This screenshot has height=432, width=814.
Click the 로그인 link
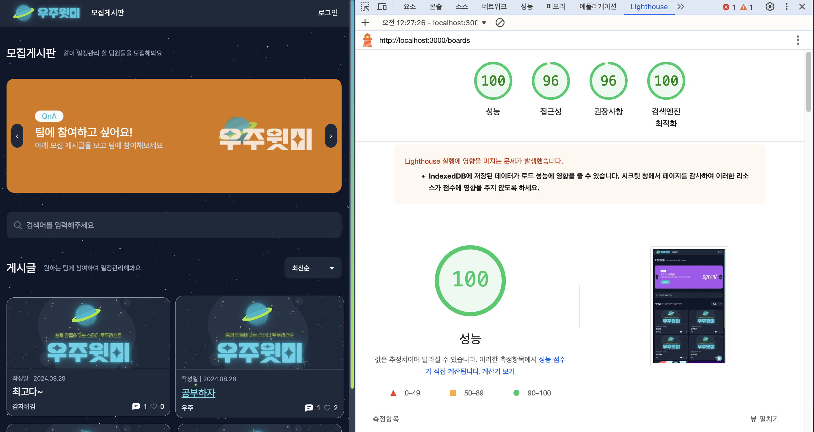(327, 13)
